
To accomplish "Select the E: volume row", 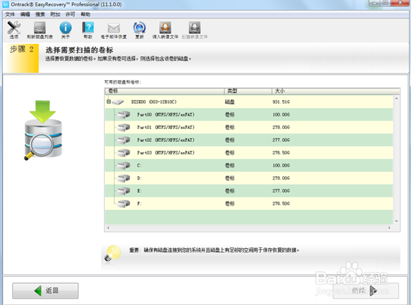I will tap(249, 191).
